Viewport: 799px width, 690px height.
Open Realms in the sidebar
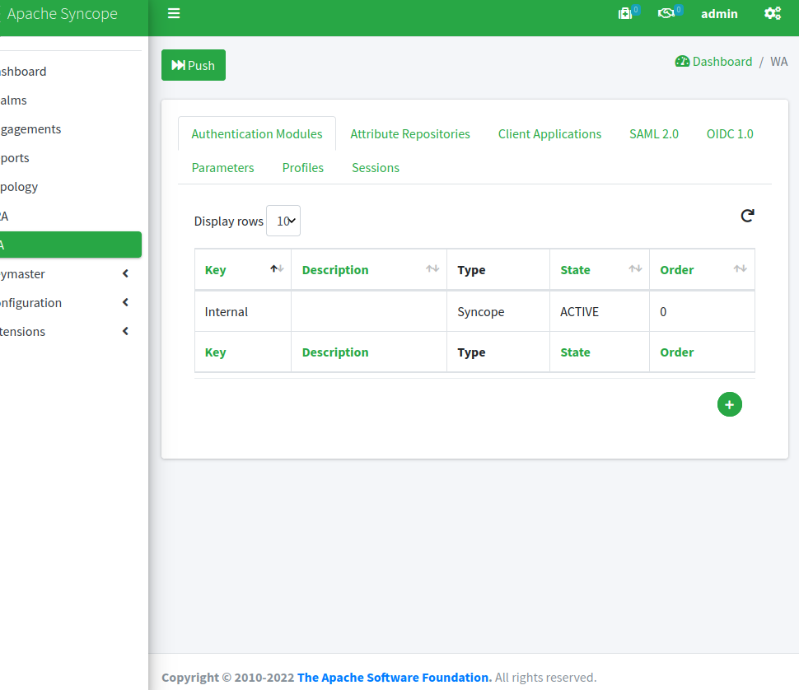click(x=71, y=100)
